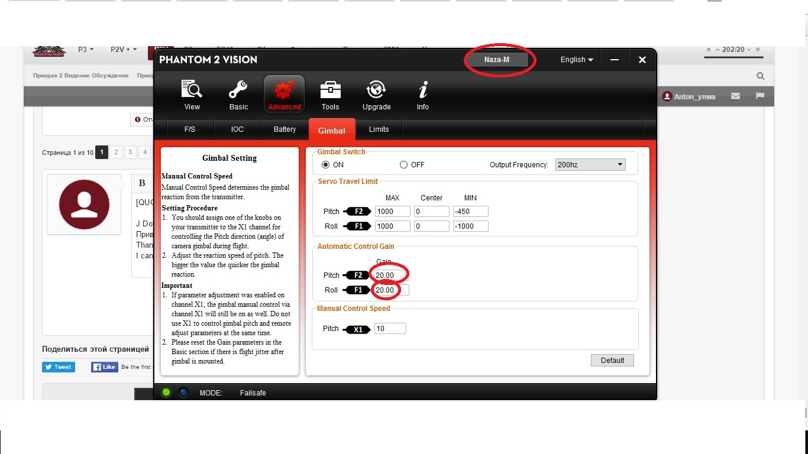Screen dimensions: 808x454
Task: Click the forum poster avatar thumbnail
Action: pyautogui.click(x=84, y=205)
